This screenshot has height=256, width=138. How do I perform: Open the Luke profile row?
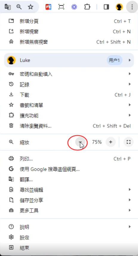pyautogui.click(x=69, y=60)
